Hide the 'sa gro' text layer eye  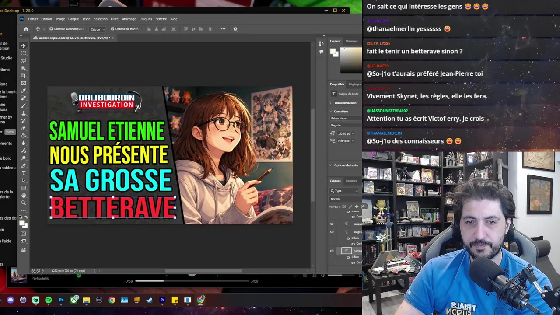[x=332, y=232]
